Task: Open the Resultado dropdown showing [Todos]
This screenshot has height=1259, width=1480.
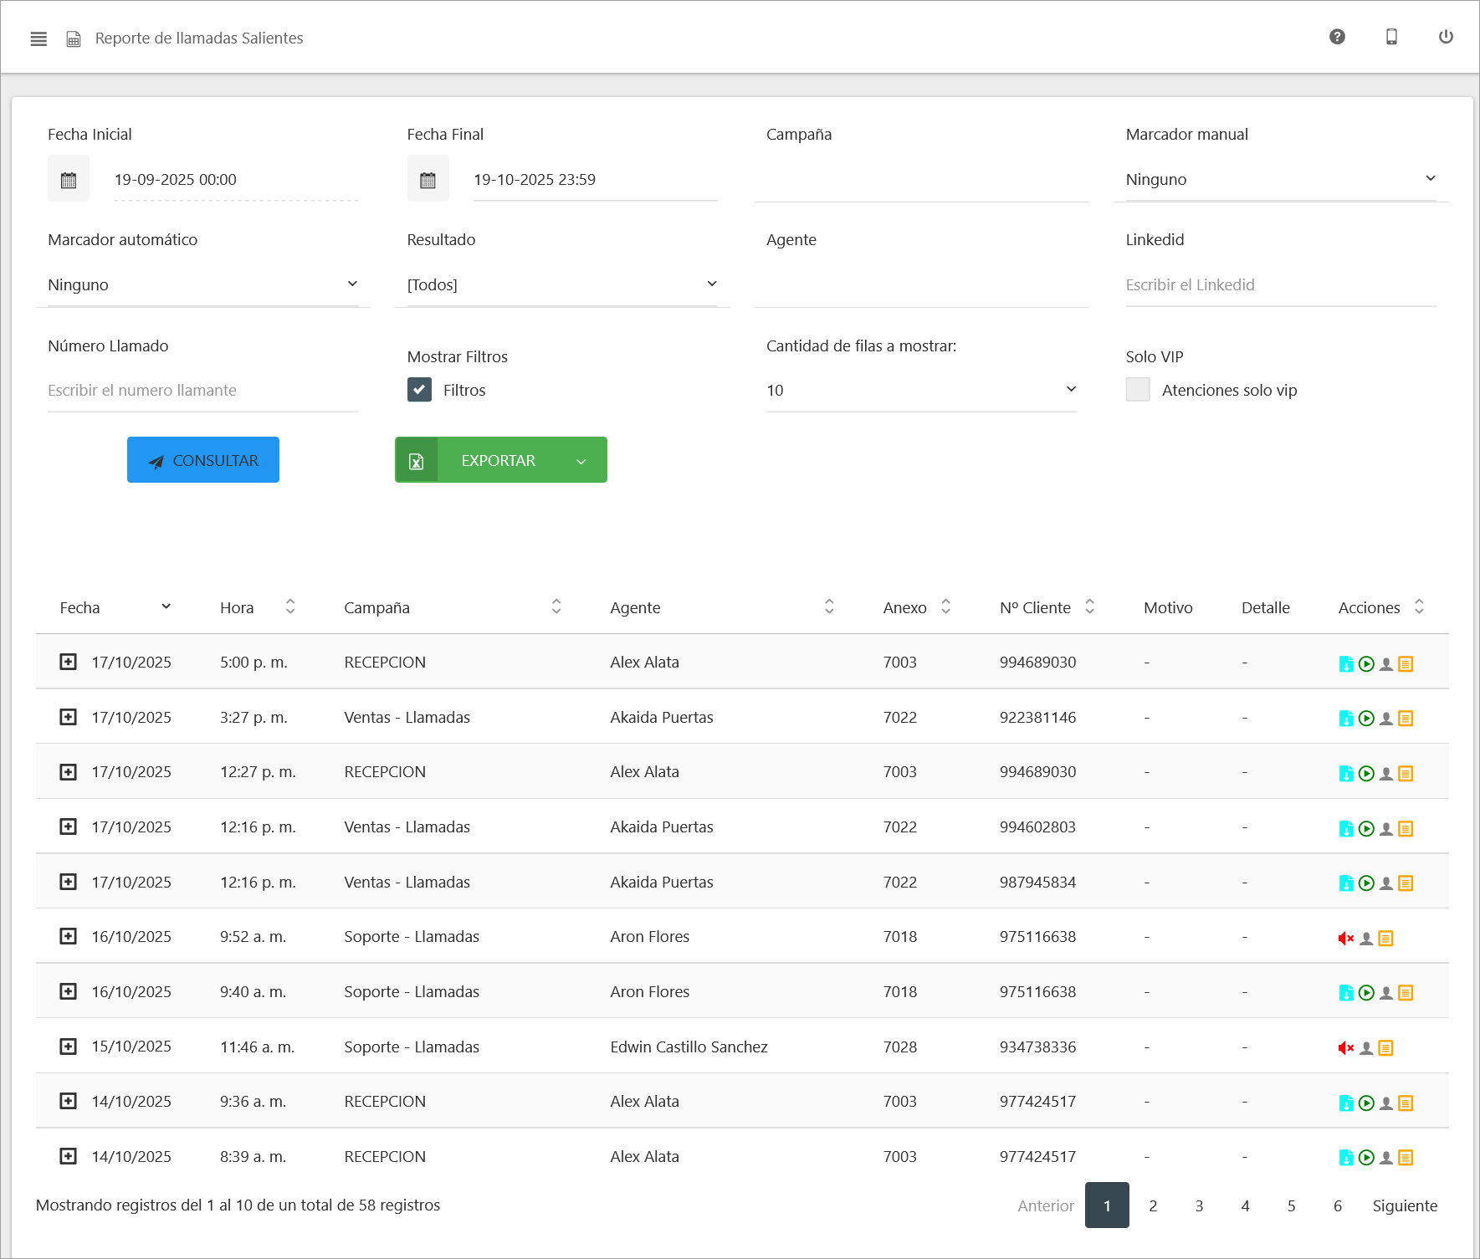Action: [x=561, y=285]
